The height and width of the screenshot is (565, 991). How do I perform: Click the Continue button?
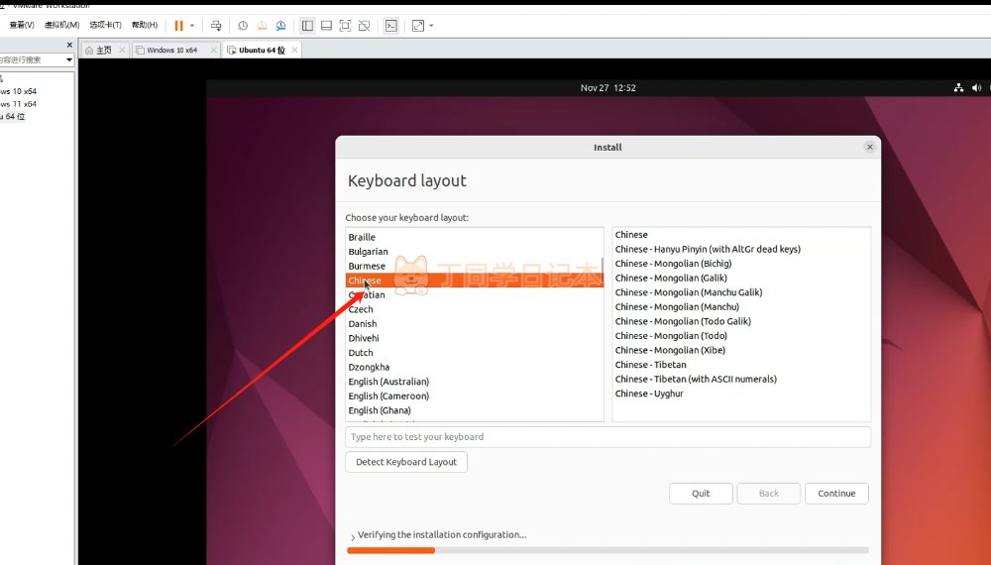click(836, 494)
